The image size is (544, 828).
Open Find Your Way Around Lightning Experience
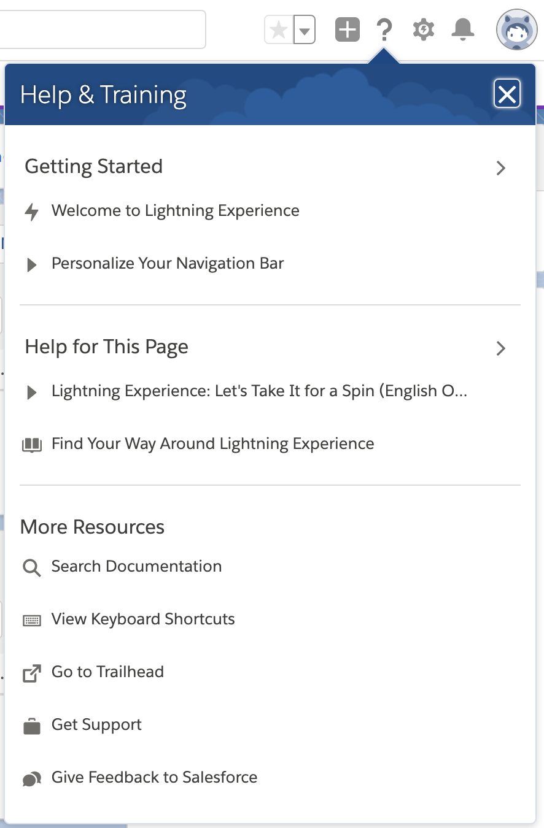coord(212,444)
